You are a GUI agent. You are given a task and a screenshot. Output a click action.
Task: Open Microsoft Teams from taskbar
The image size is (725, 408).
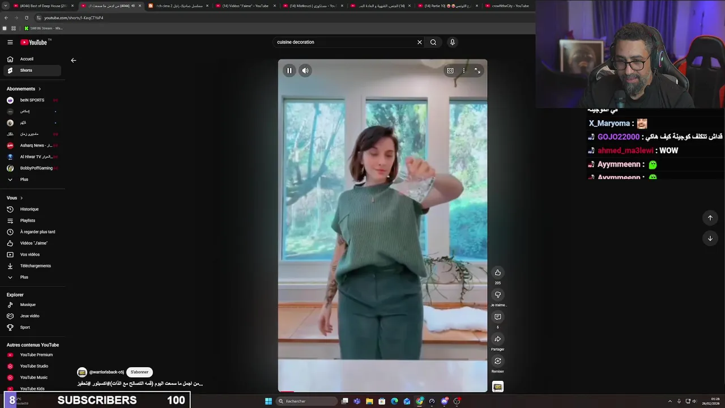(357, 401)
